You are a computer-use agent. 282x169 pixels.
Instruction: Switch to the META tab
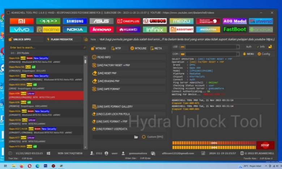point(156,48)
